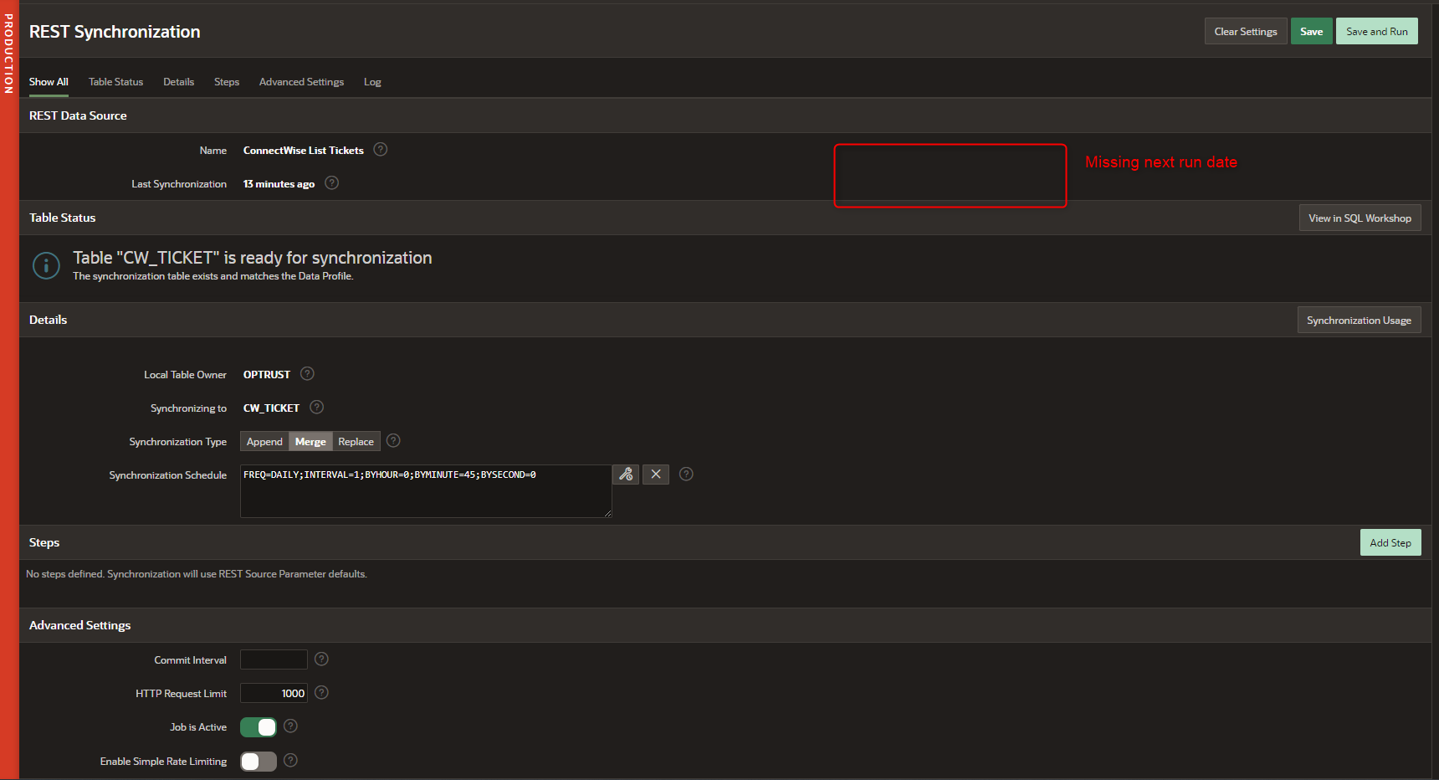Click inside the Commit Interval input field

tap(274, 659)
